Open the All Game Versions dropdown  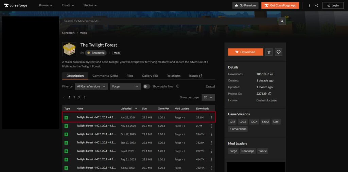point(91,87)
